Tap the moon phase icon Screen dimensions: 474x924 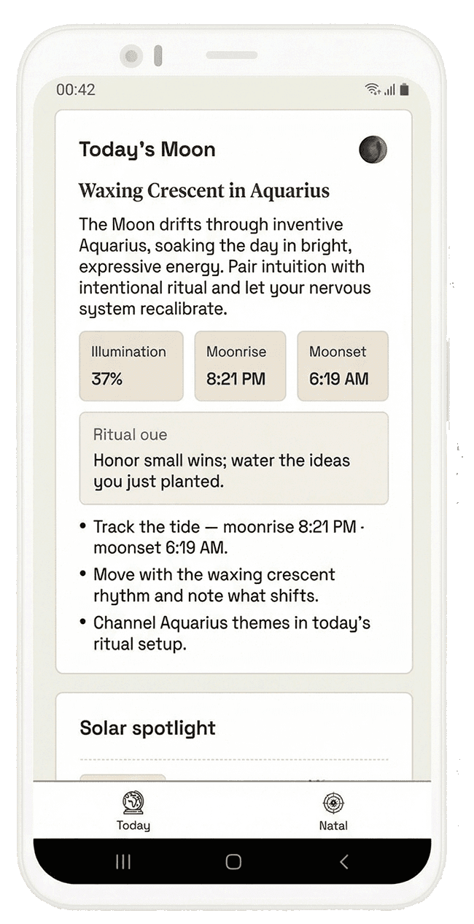[373, 150]
